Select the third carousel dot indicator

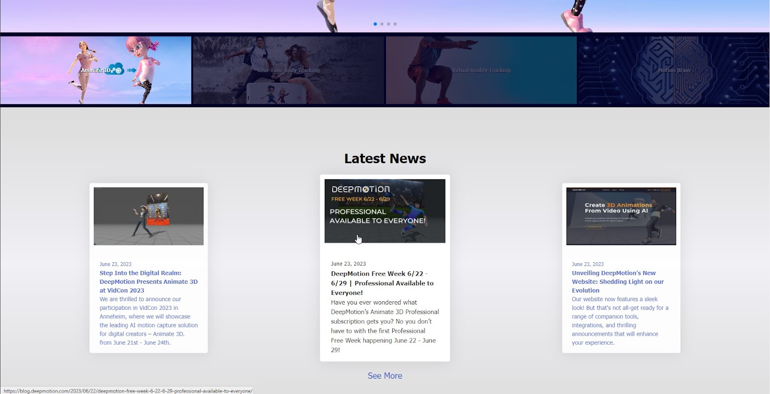tap(388, 24)
